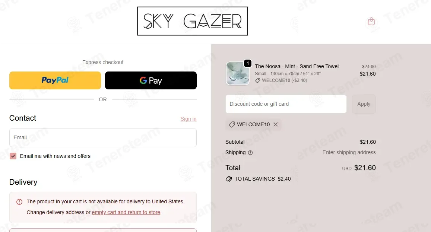Pay with PayPal express checkout
The image size is (431, 232).
(x=55, y=80)
